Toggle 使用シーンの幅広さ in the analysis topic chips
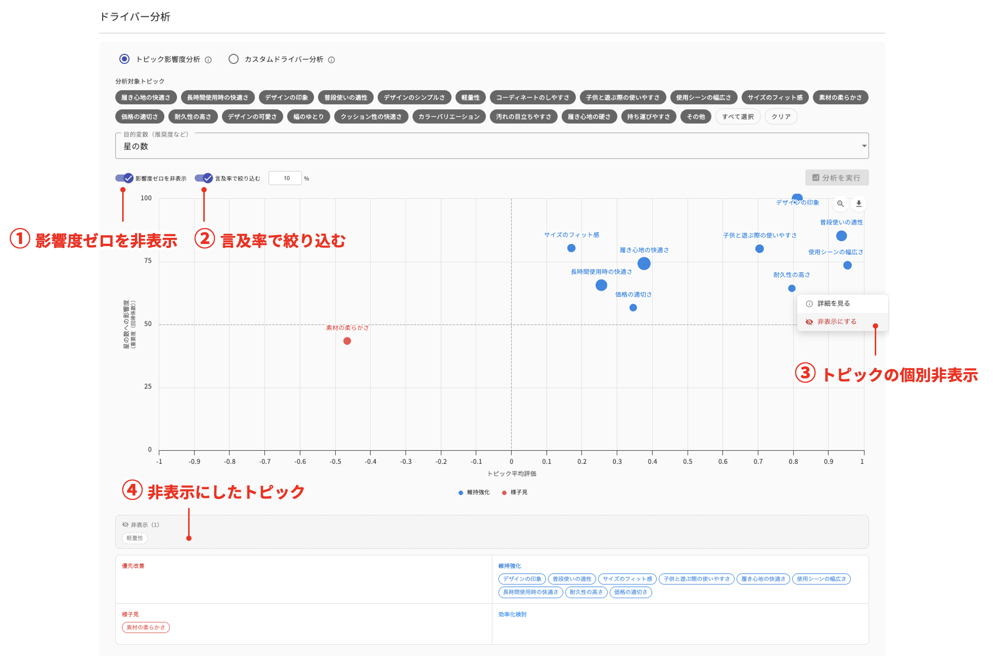Viewport: 994px width, 666px height. [x=703, y=98]
